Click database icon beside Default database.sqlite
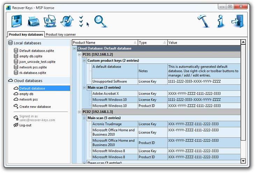 [x=16, y=51]
